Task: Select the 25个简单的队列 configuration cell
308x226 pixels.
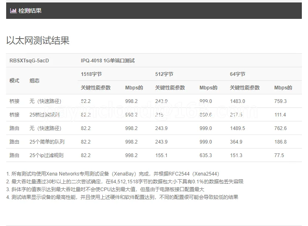Action: 47,142
